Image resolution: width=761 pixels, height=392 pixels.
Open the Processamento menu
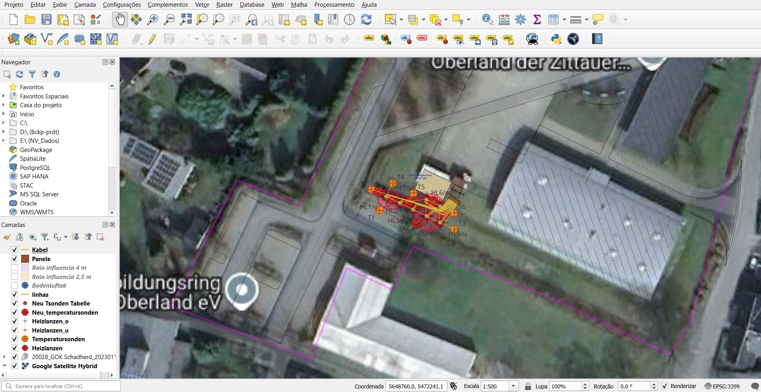(333, 5)
